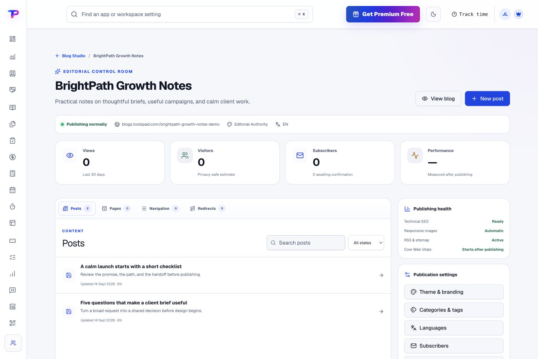Viewport: 538px width, 359px height.
Task: Toggle dark mode with moon button
Action: (433, 14)
